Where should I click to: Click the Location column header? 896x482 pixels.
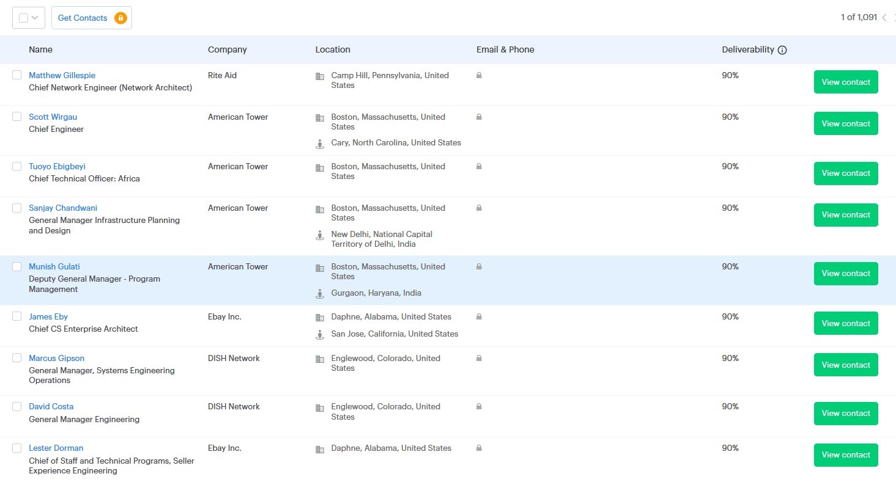[x=333, y=49]
